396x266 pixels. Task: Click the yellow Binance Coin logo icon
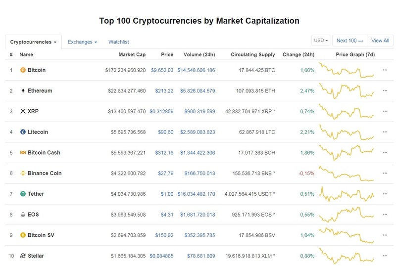(x=23, y=173)
